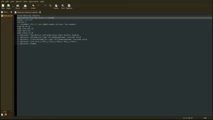Image resolution: width=213 pixels, height=120 pixels.
Task: Click the side panel right scroll arrow
Action: click(x=12, y=112)
